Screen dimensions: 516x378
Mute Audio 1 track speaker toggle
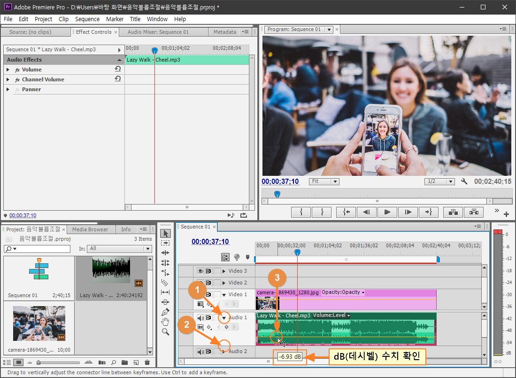(200, 318)
